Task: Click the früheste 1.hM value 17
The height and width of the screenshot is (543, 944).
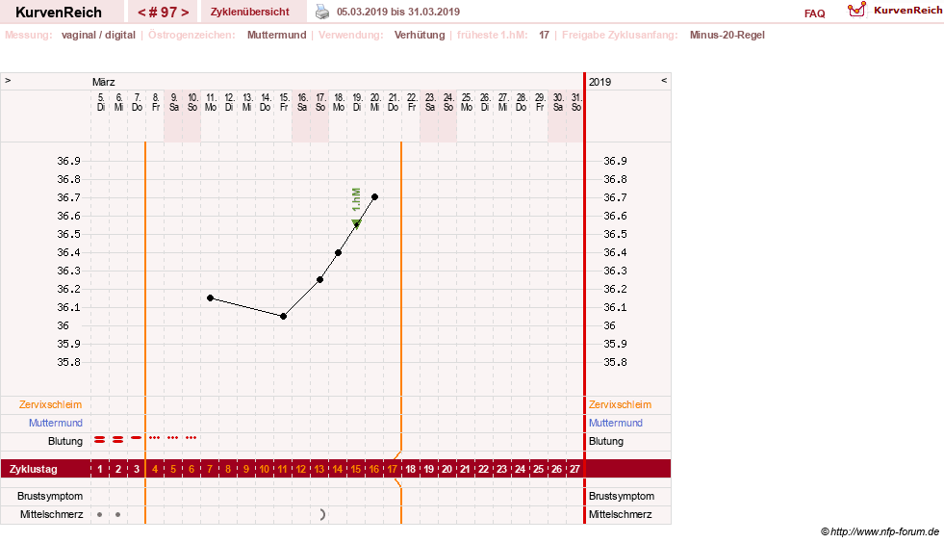Action: point(545,35)
